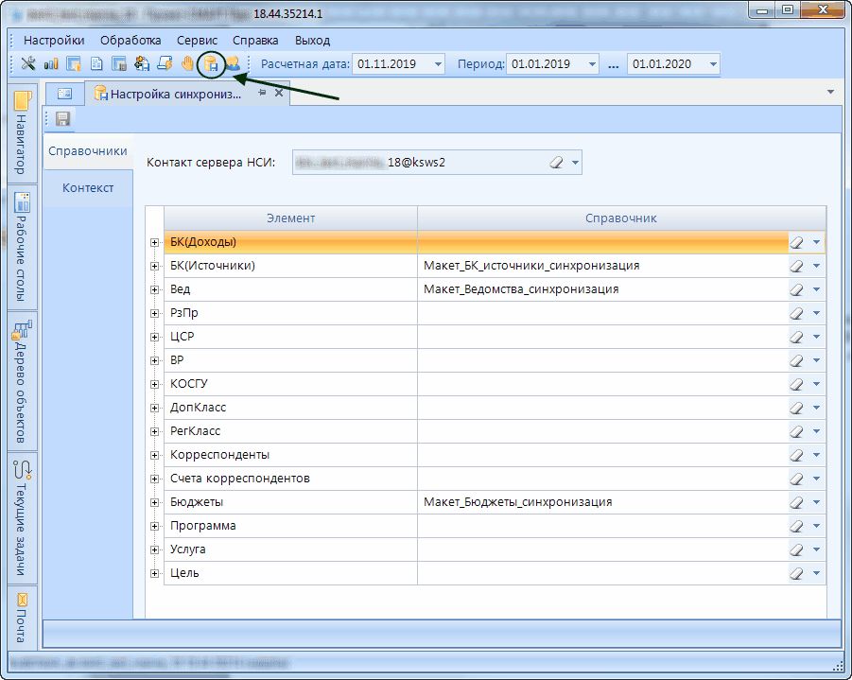The height and width of the screenshot is (680, 852).
Task: Open the Расчетная дата dropdown
Action: click(438, 64)
